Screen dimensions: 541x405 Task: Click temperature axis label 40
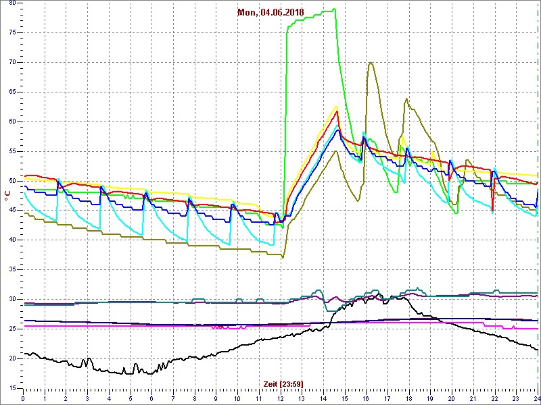click(x=12, y=240)
